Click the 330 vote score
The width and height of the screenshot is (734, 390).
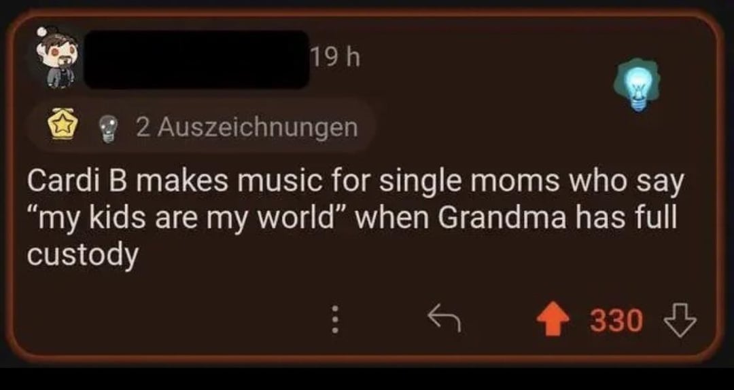click(616, 320)
